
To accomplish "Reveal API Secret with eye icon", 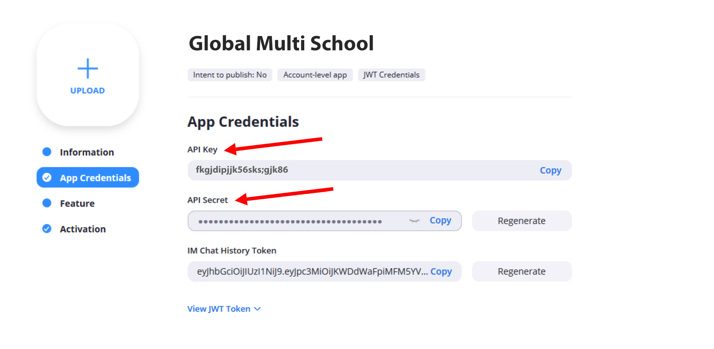I will pos(414,221).
